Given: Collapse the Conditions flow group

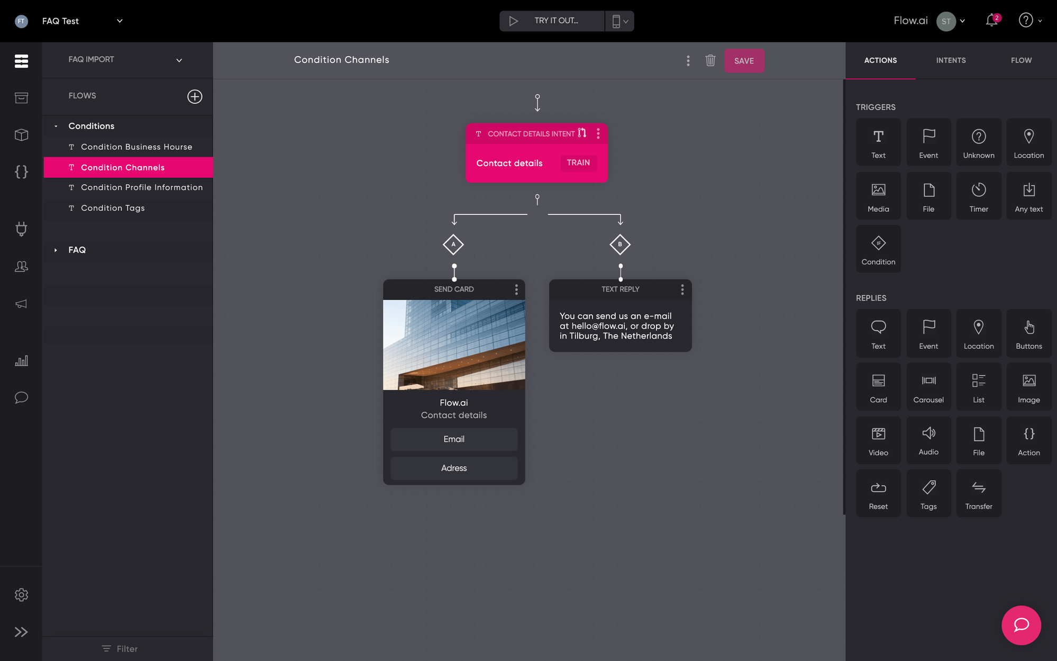Looking at the screenshot, I should coord(56,126).
